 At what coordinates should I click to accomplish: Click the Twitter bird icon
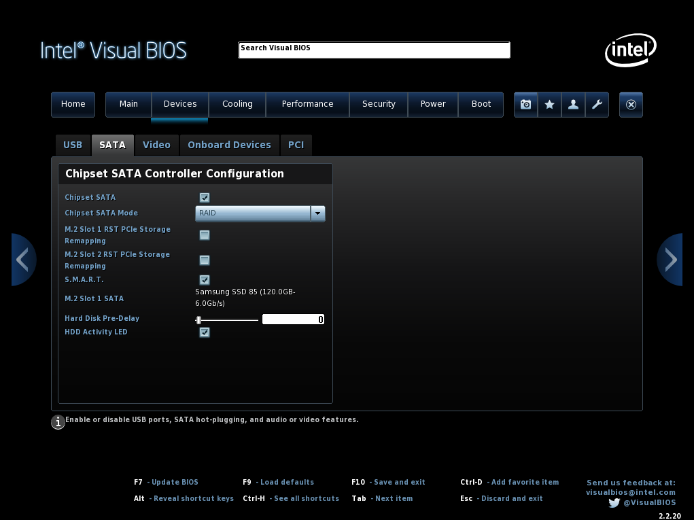pos(614,503)
